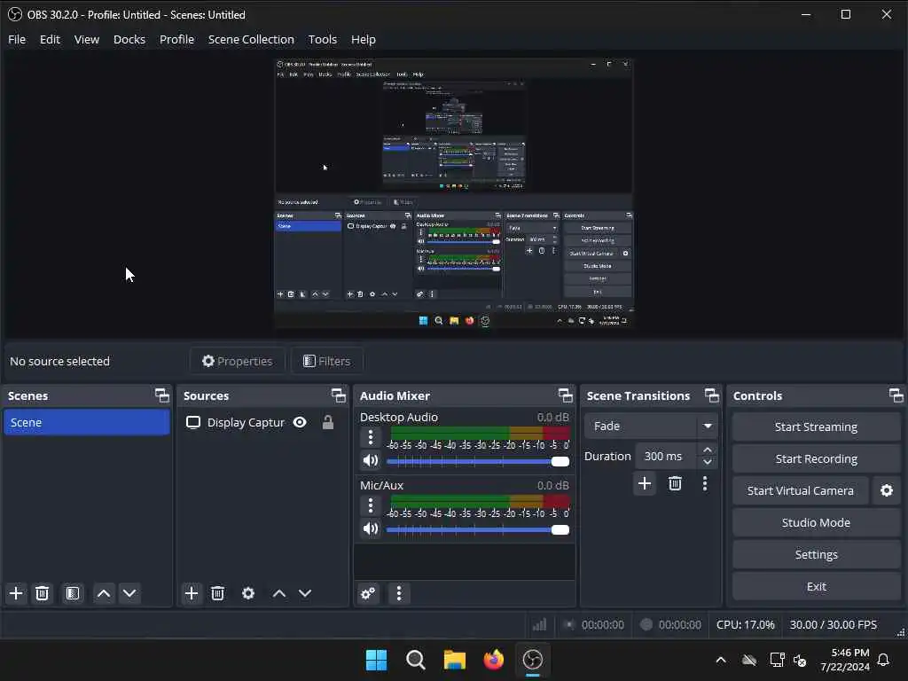The image size is (908, 681).
Task: Open transition properties three-dot menu
Action: click(x=705, y=483)
